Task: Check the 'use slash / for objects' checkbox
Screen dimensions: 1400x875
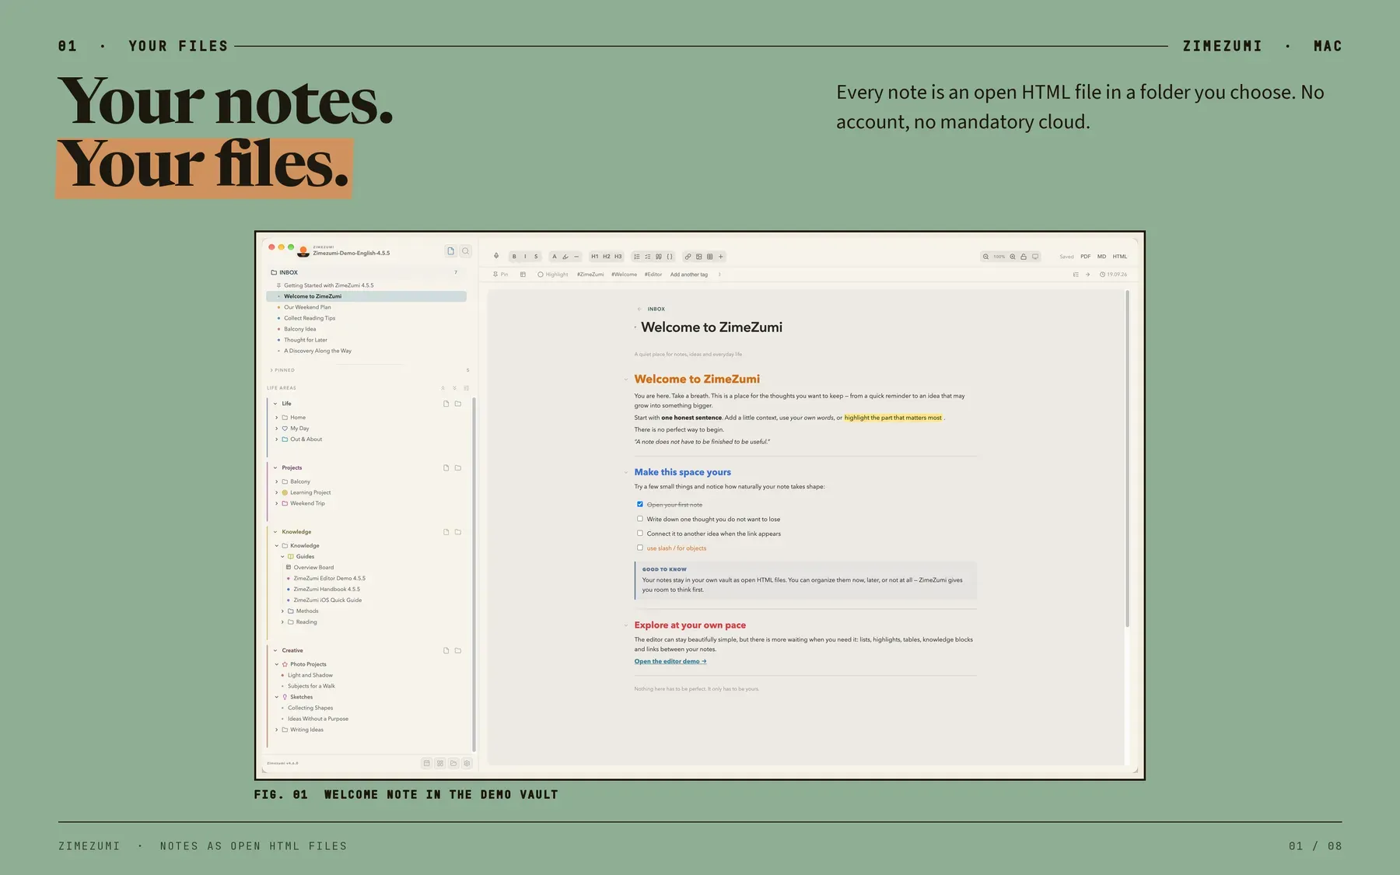Action: [640, 548]
